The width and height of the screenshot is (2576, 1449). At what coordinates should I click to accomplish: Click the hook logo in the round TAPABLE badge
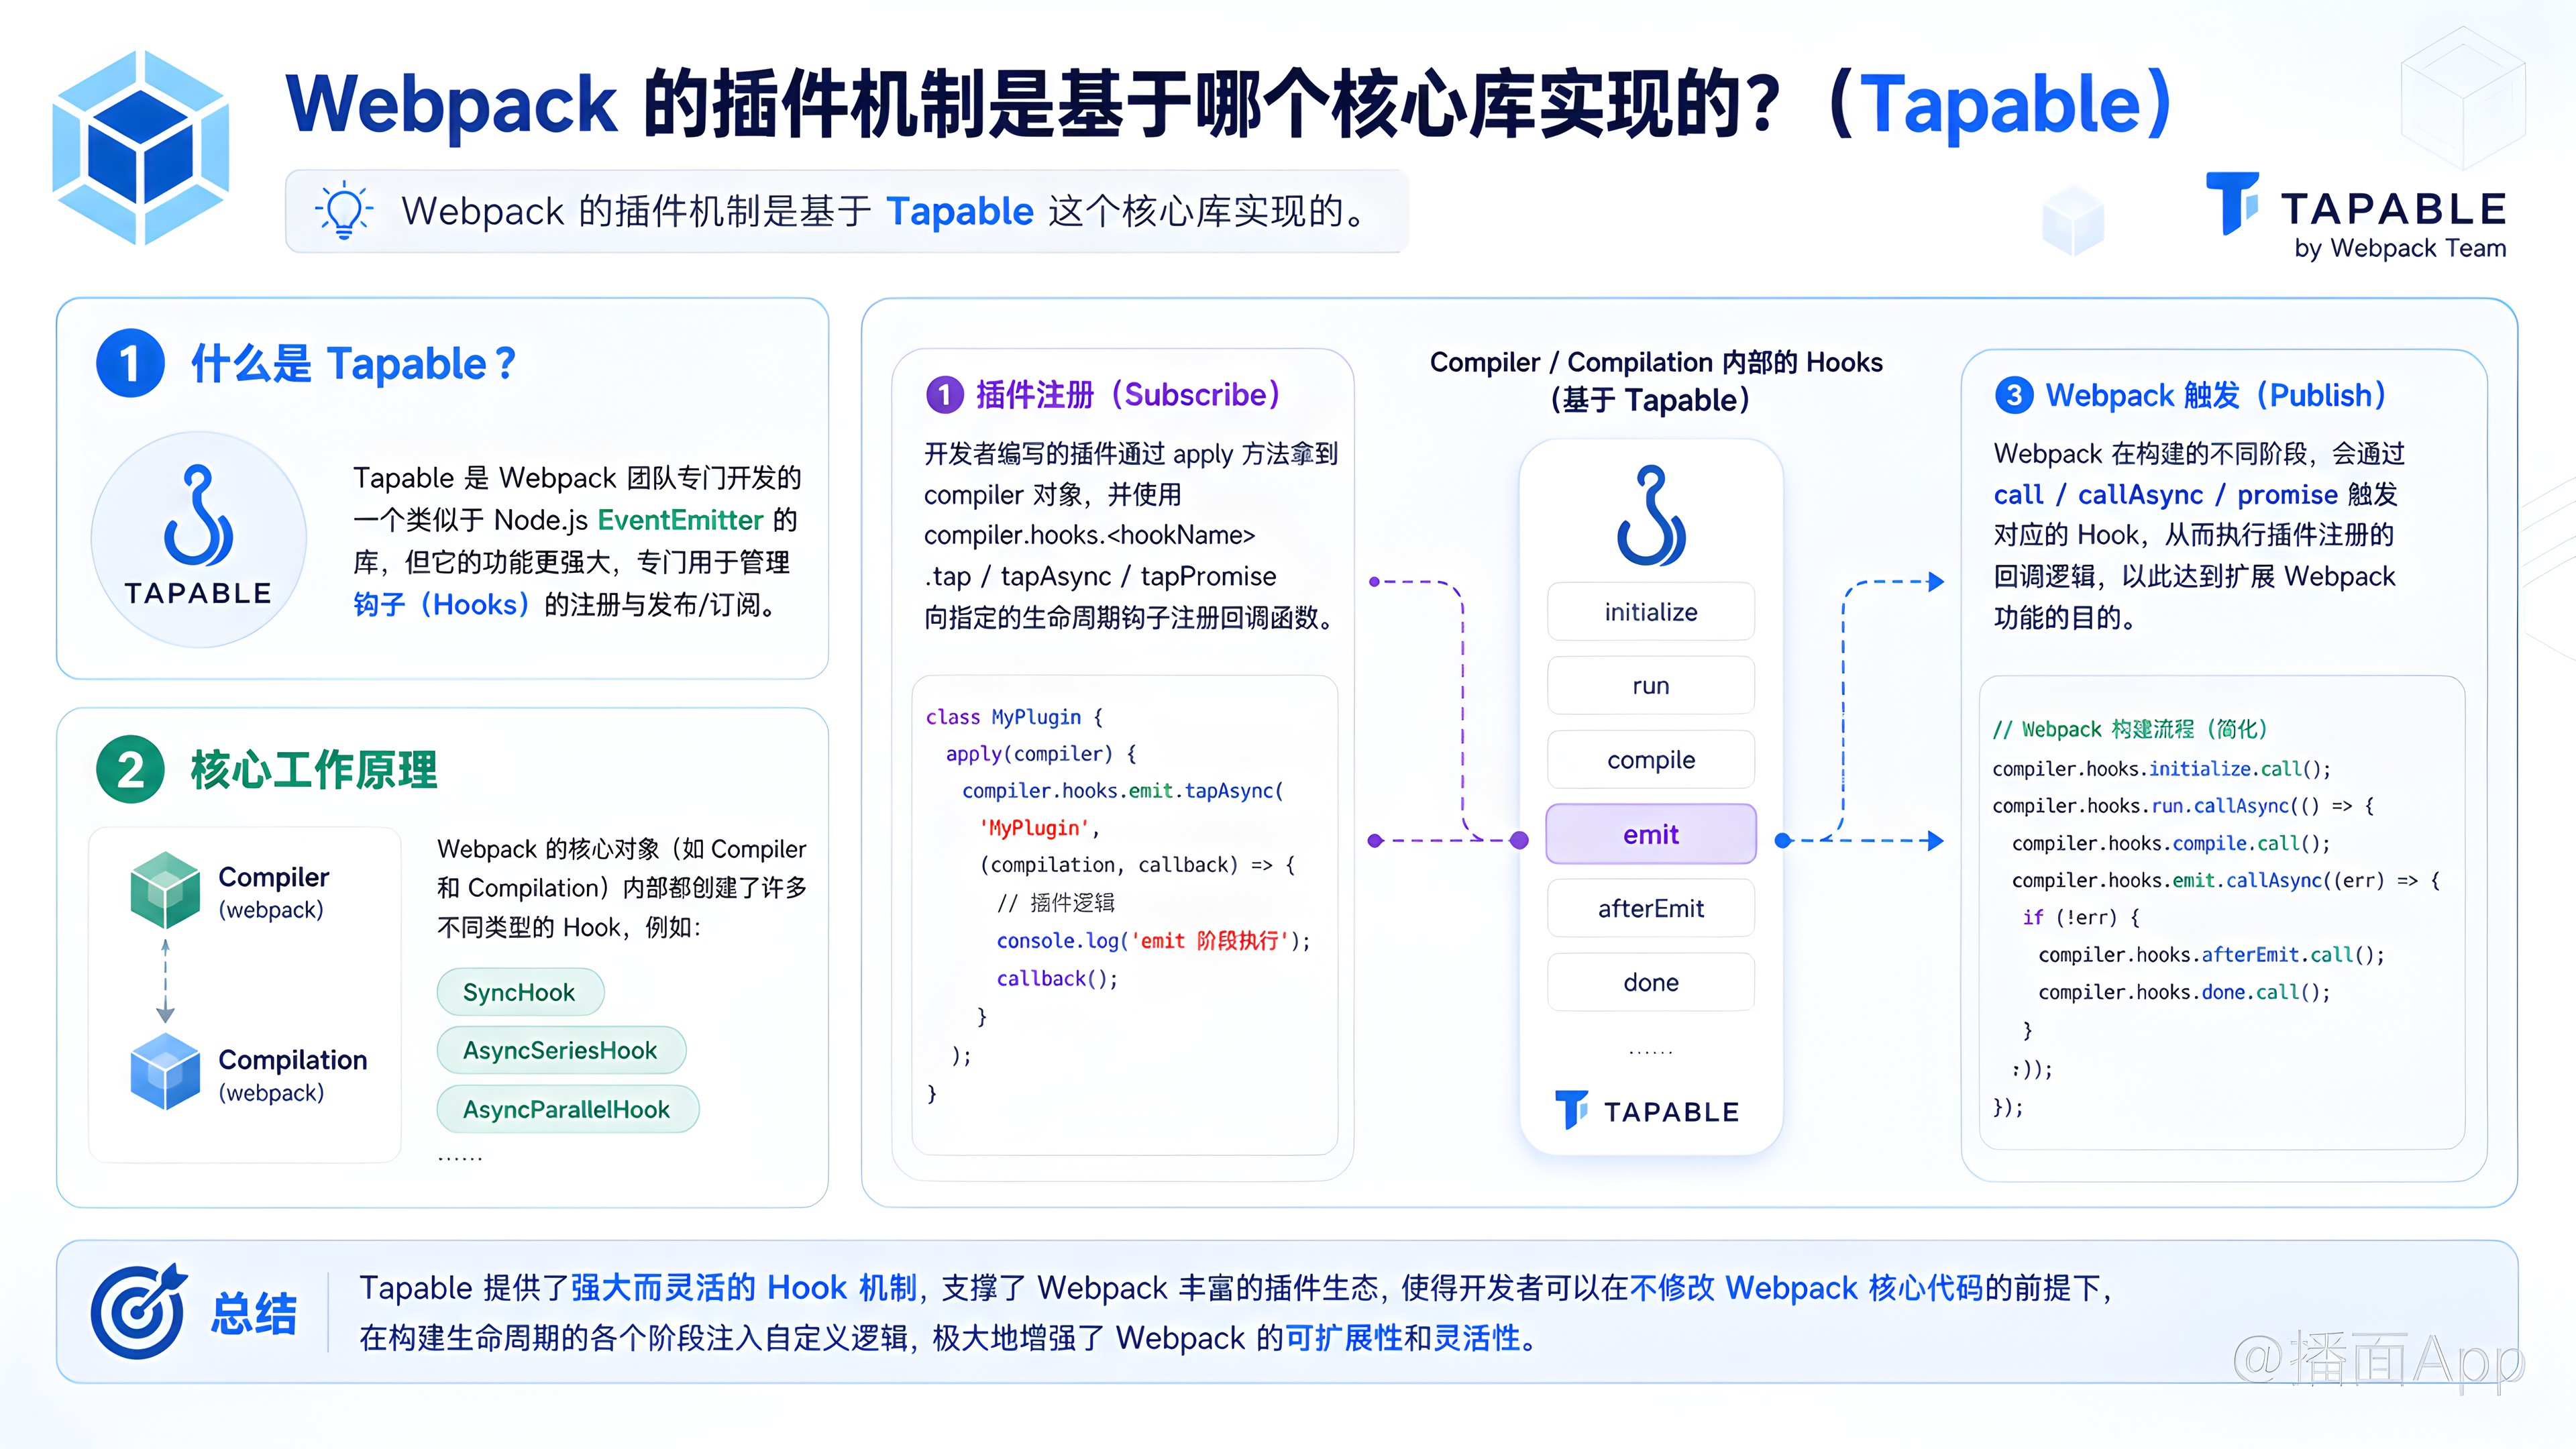point(198,515)
